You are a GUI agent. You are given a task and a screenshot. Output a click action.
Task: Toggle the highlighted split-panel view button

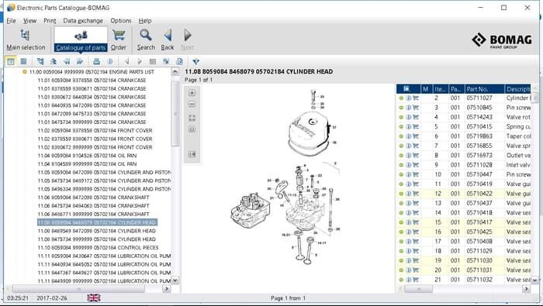(x=11, y=61)
